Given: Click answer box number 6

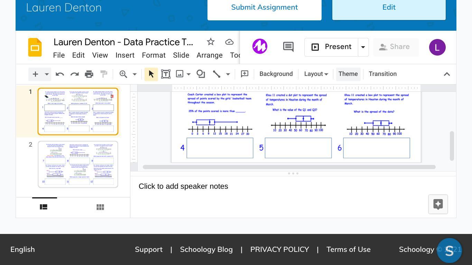Looking at the screenshot, I should (x=377, y=148).
